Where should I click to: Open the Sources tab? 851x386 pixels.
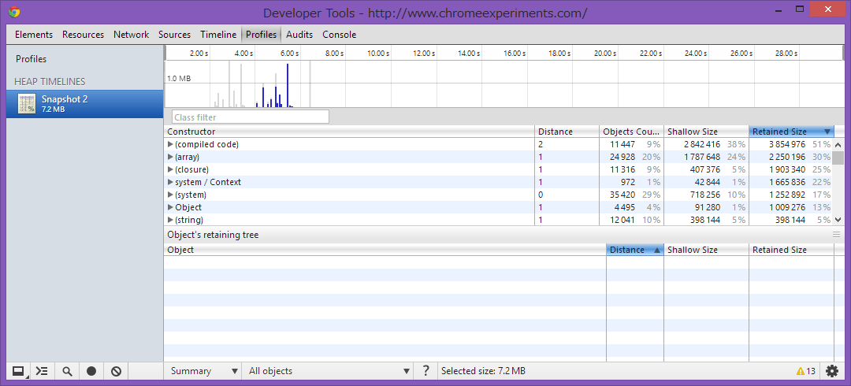coord(174,34)
